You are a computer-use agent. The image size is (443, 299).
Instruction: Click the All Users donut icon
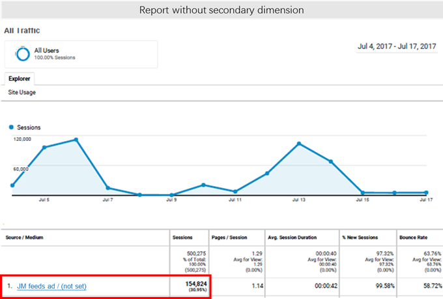pos(23,54)
